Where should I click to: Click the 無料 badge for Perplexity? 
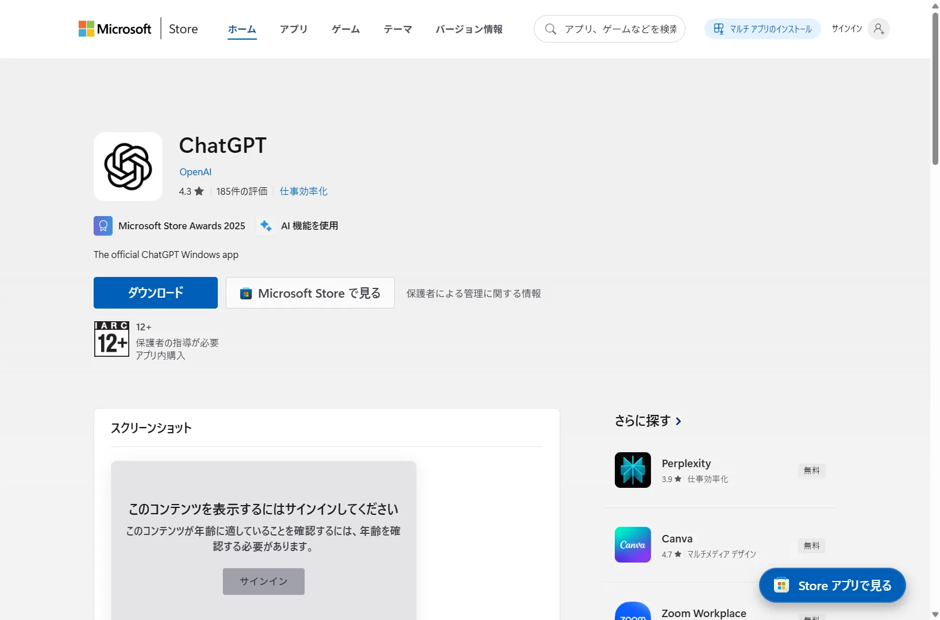pos(811,471)
